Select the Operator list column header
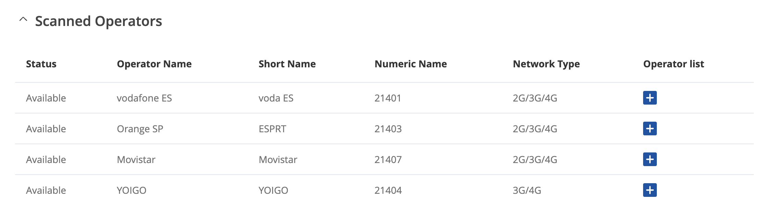This screenshot has height=216, width=762. click(674, 64)
